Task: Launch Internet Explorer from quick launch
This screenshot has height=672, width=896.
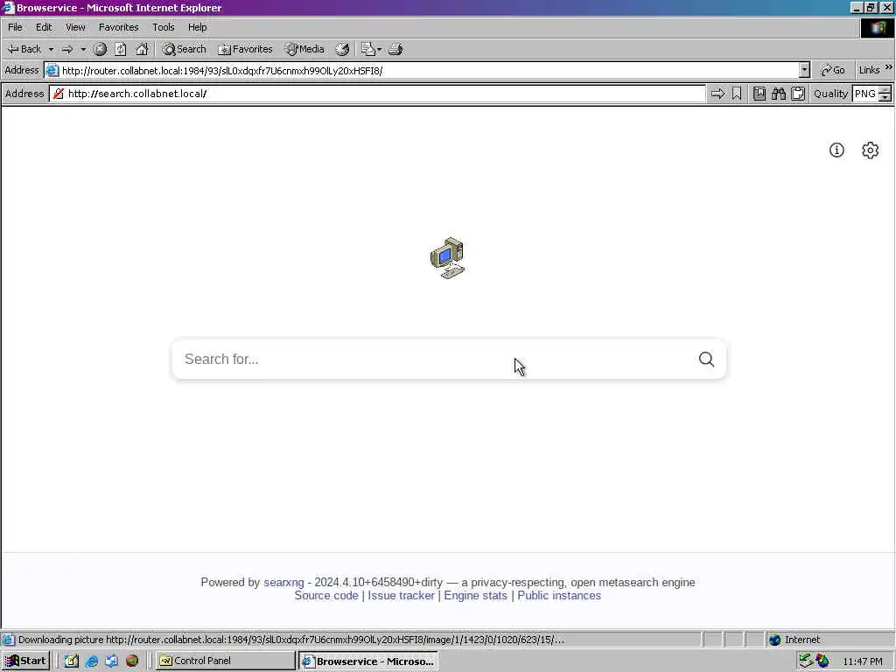Action: pos(91,661)
